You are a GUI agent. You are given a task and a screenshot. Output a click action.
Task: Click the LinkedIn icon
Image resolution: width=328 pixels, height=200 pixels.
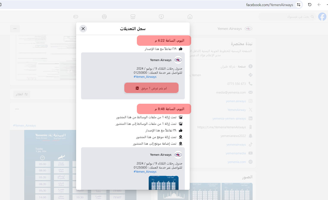click(x=250, y=119)
